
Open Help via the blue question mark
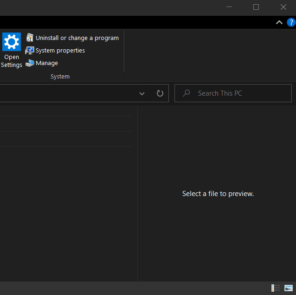pos(291,22)
